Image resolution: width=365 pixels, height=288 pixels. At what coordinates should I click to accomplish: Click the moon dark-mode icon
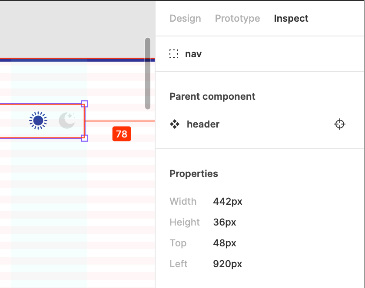pyautogui.click(x=67, y=121)
